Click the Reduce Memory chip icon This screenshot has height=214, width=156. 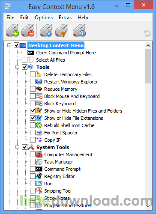[39, 89]
